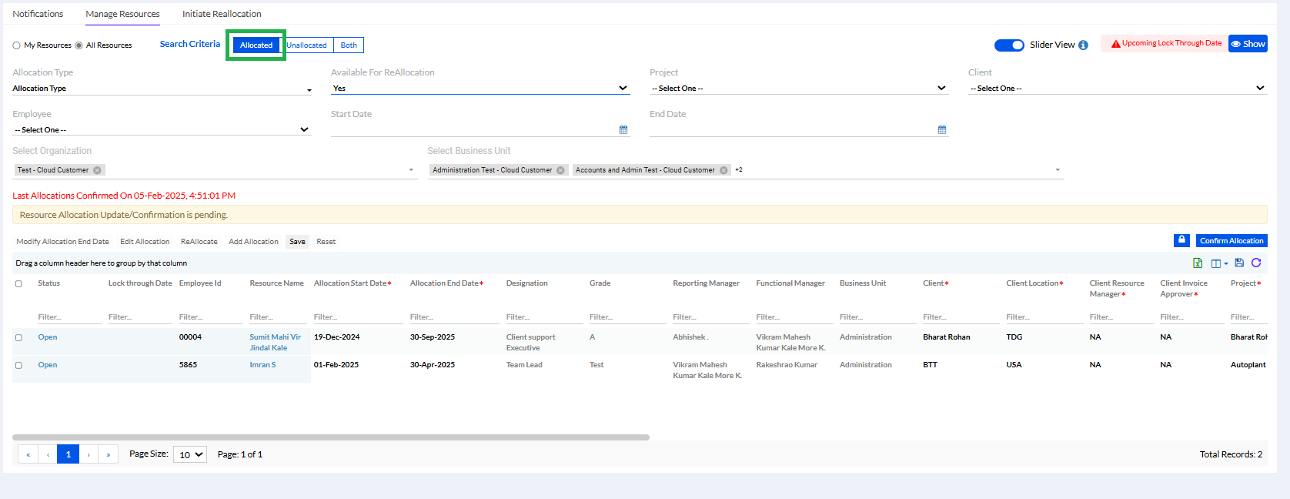
Task: Switch to the Notifications tab
Action: pos(38,14)
